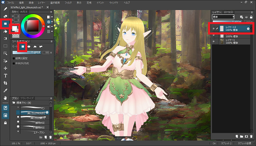Duplicate brush with brush panel copy icon

46,137
